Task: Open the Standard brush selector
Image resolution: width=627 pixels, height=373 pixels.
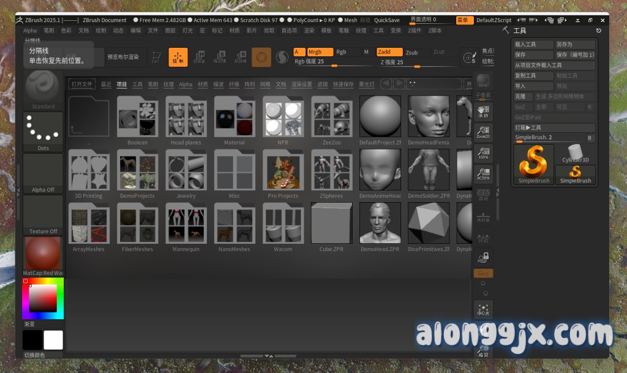Action: point(43,89)
